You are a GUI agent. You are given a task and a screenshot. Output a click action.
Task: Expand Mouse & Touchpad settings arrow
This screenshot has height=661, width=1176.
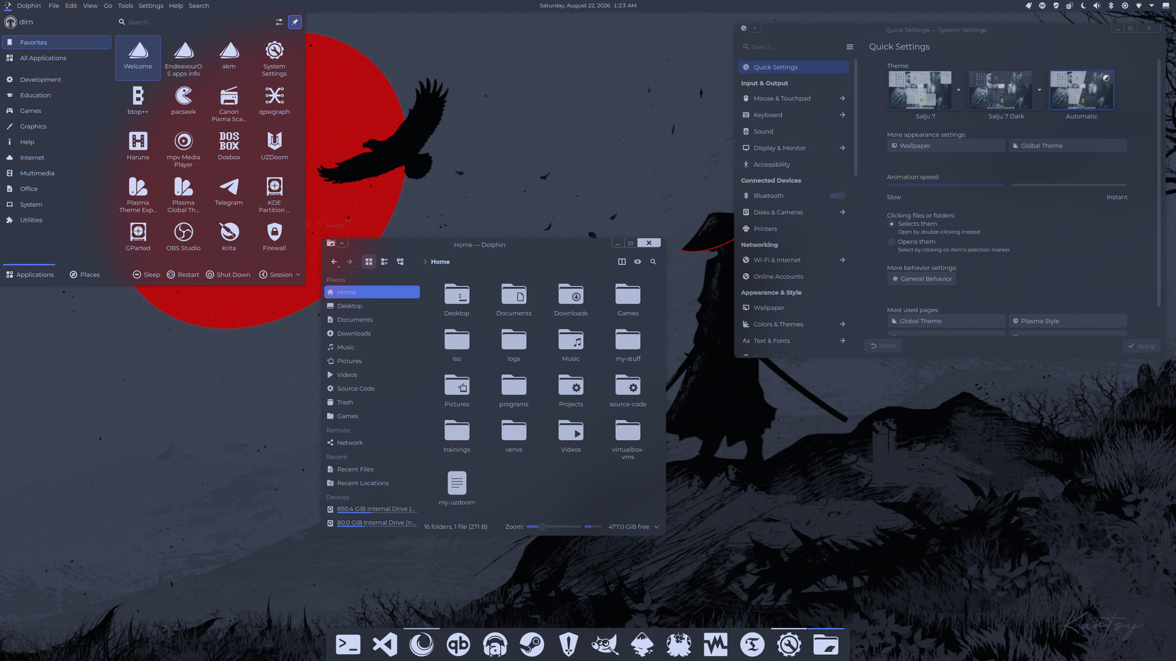(842, 99)
